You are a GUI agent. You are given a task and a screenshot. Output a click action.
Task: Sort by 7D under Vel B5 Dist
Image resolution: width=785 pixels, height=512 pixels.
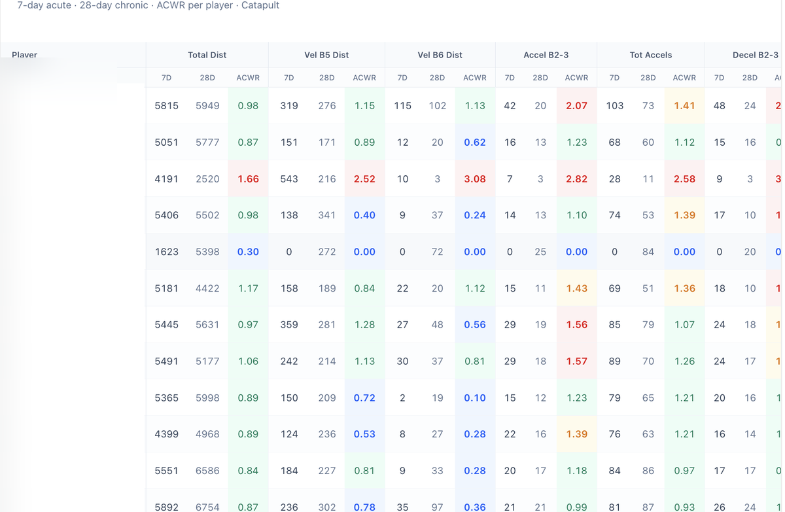click(x=288, y=77)
